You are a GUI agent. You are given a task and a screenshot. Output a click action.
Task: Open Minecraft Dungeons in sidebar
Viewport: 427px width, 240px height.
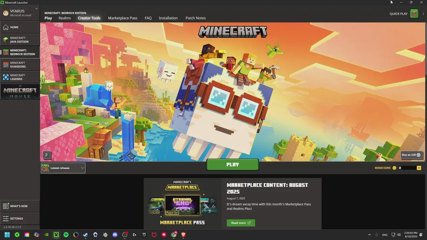pyautogui.click(x=20, y=65)
